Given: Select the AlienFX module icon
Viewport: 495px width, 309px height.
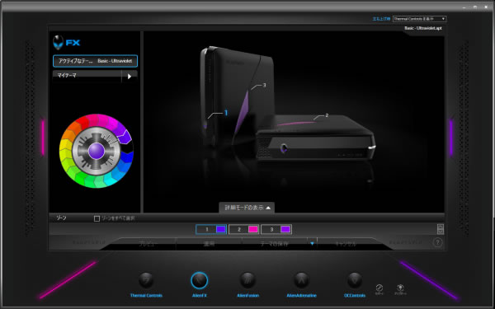Looking at the screenshot, I should [199, 280].
